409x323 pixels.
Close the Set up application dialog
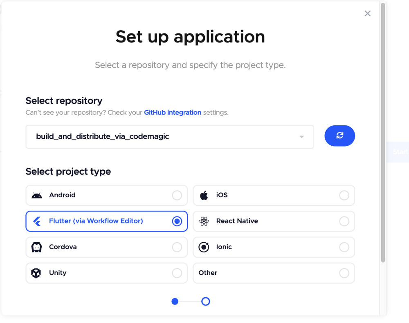click(x=368, y=13)
